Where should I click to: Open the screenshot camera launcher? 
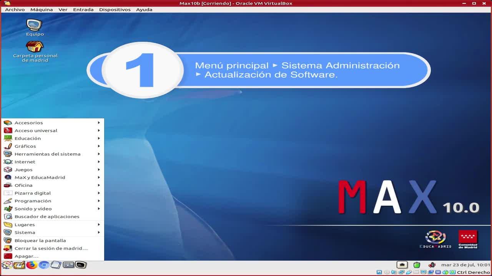click(x=68, y=265)
